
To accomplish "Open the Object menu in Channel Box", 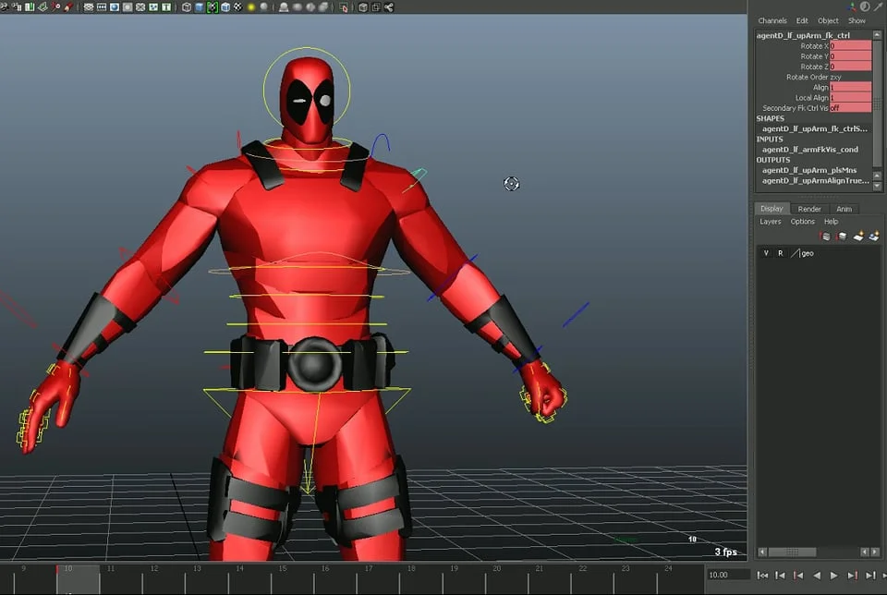I will [828, 21].
